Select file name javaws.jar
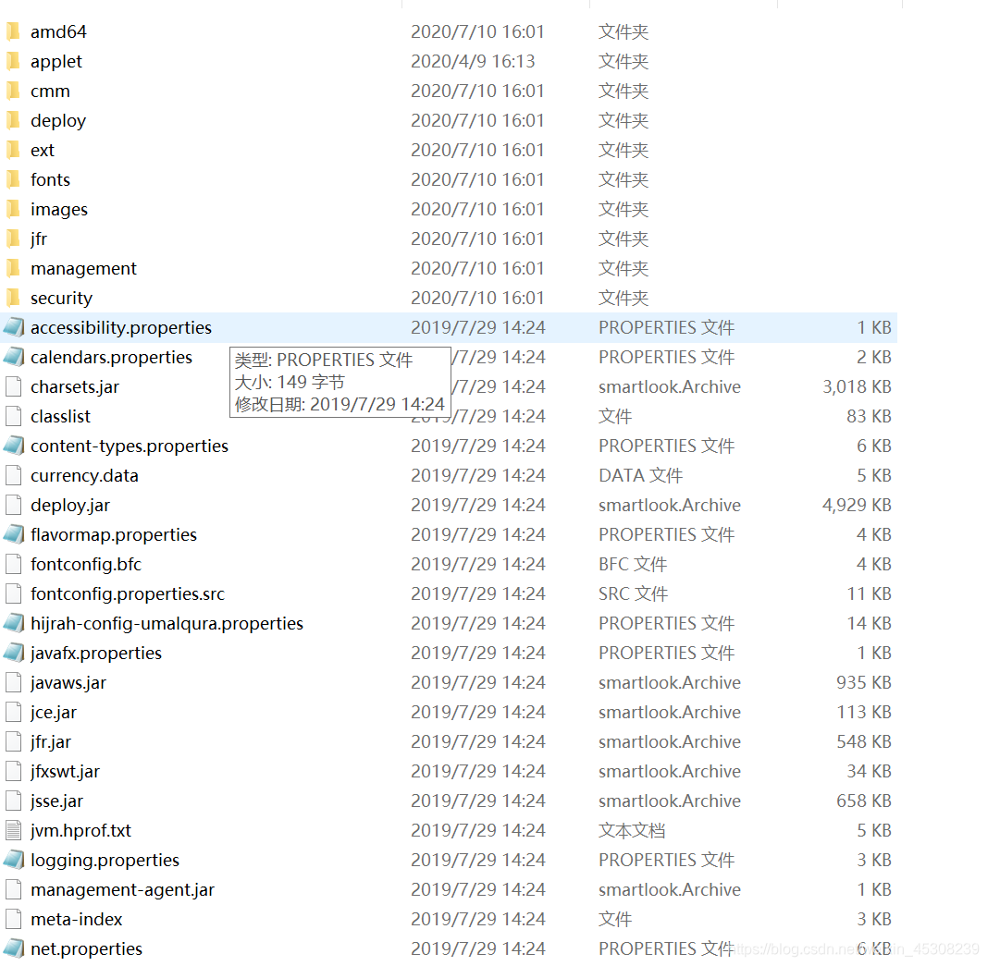Viewport: 988px width, 966px height. [68, 682]
